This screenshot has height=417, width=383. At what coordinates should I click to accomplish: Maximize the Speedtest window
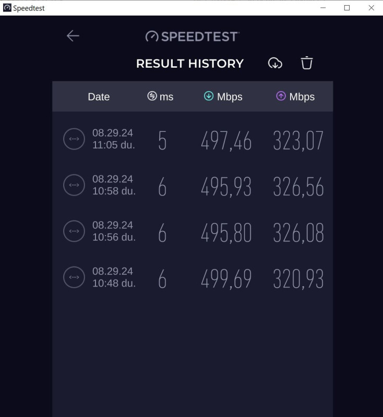coord(347,8)
